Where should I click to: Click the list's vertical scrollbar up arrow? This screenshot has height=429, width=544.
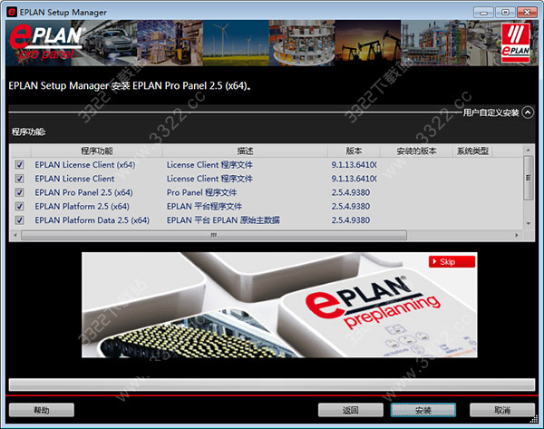[528, 150]
